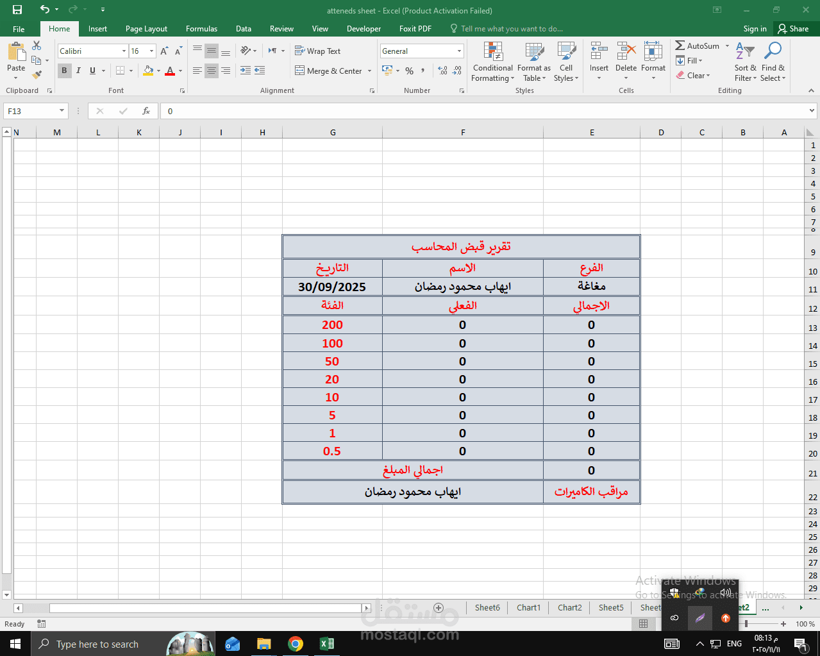Click Decrease Indent icon
Image resolution: width=820 pixels, height=656 pixels.
click(x=246, y=71)
